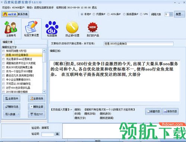The height and width of the screenshot is (142, 186).
Task: Insert the {随机字母} variable
Action: (90, 114)
